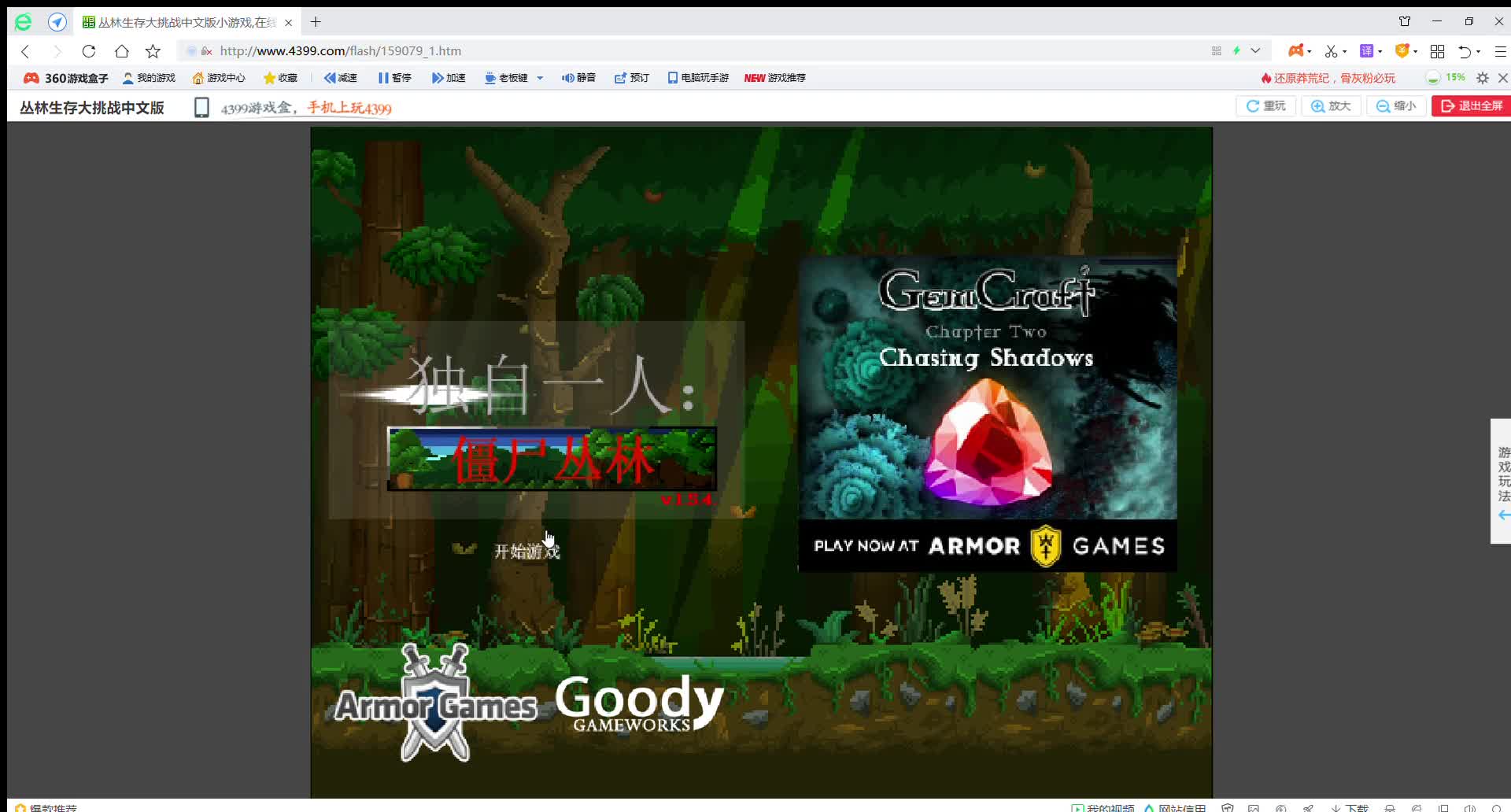Click the mobile phone icon beside 4399游戏盒
Viewport: 1511px width, 812px height.
201,107
